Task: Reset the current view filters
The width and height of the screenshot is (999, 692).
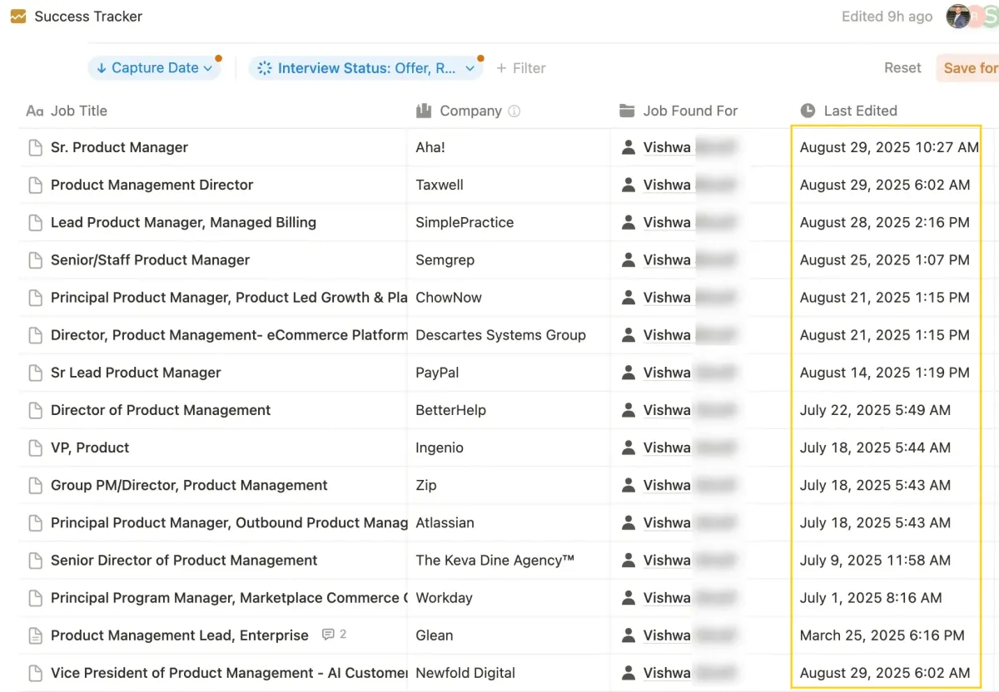Action: point(902,68)
